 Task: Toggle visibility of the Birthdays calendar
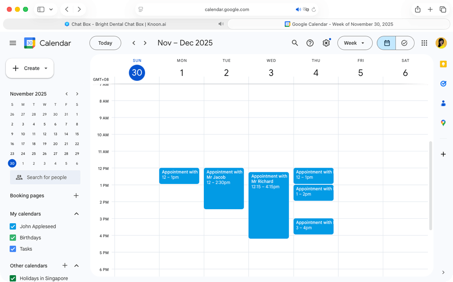[x=12, y=237]
